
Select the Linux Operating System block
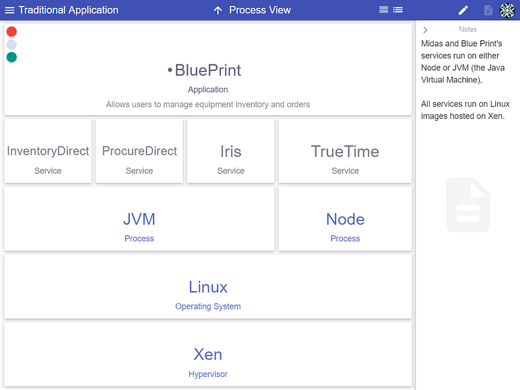208,287
